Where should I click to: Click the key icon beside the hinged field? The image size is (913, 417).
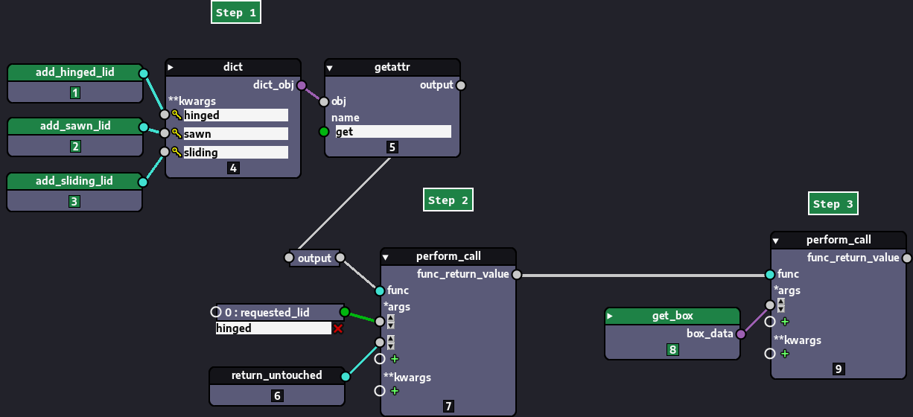[x=176, y=115]
